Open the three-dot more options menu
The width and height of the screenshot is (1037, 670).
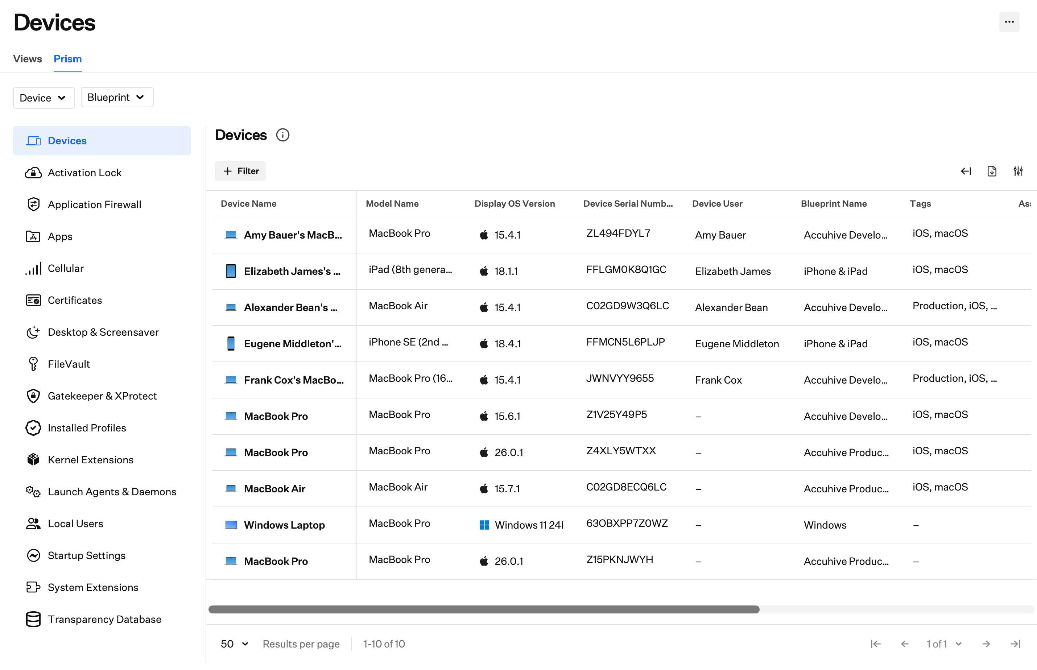pyautogui.click(x=1009, y=22)
